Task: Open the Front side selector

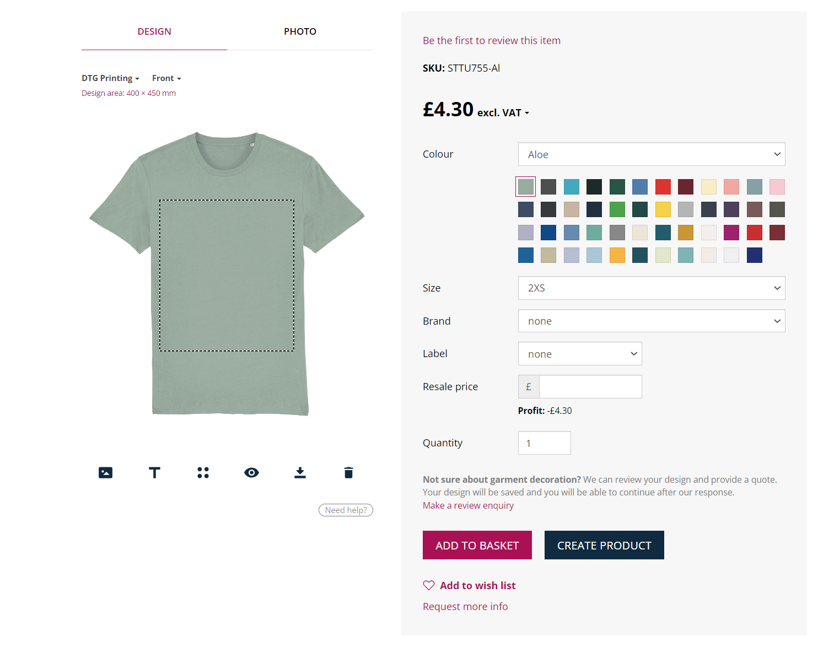Action: coord(166,78)
